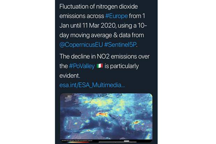This screenshot has width=216, height=144.
Task: Open the #Europe hashtag
Action: [117, 16]
